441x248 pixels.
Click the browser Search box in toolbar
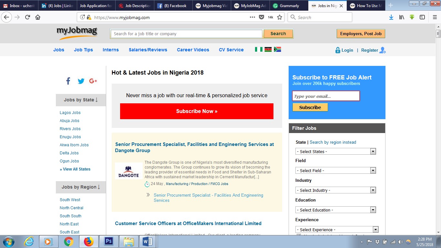tap(320, 17)
